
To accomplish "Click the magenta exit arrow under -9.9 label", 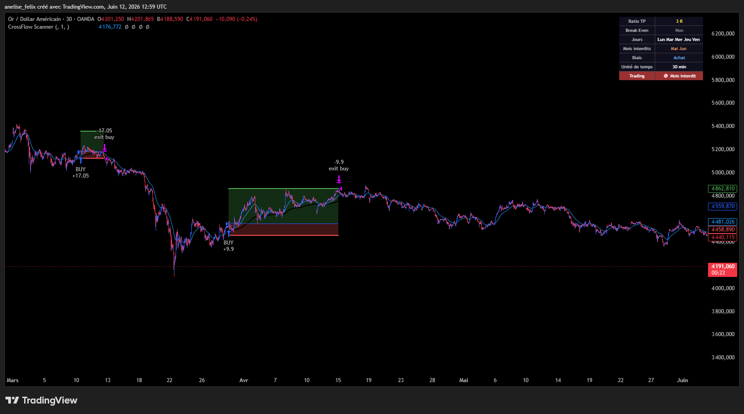I will [x=339, y=179].
